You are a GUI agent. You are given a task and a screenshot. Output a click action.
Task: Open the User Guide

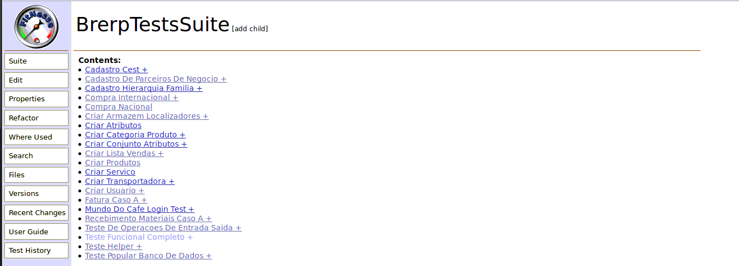click(x=36, y=232)
